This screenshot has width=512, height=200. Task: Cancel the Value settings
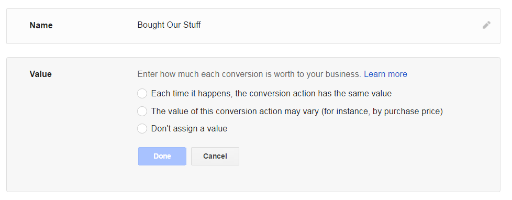[x=215, y=156]
